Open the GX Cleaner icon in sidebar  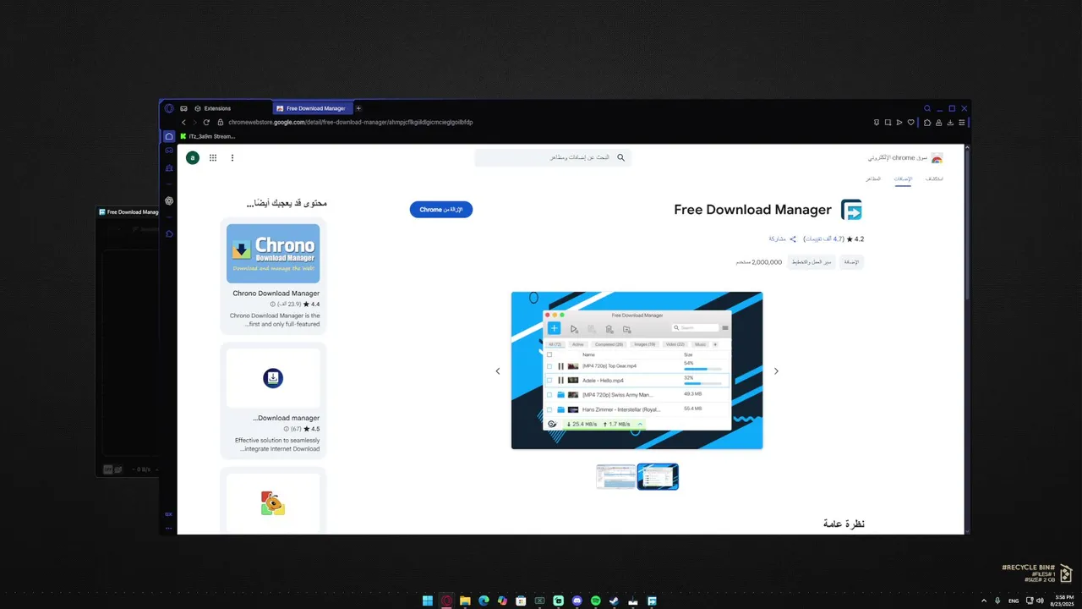pos(169,167)
